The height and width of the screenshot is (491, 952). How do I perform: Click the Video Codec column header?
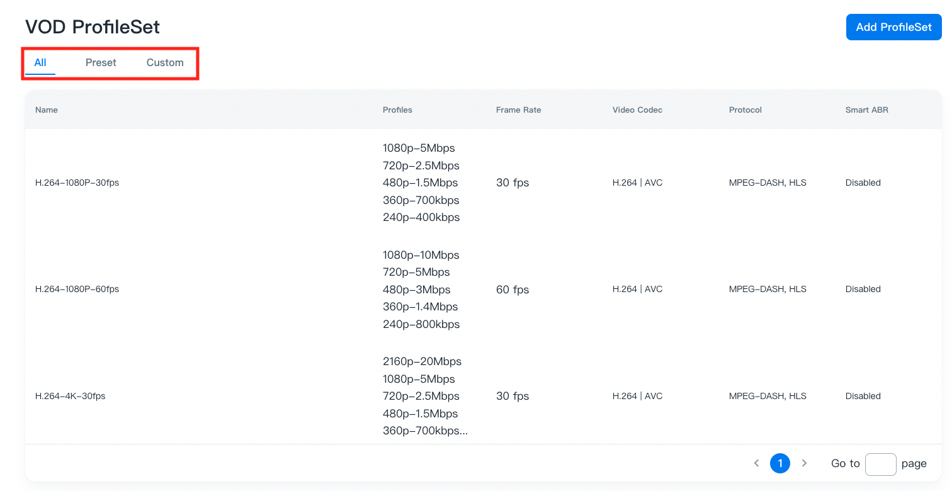[x=637, y=110]
